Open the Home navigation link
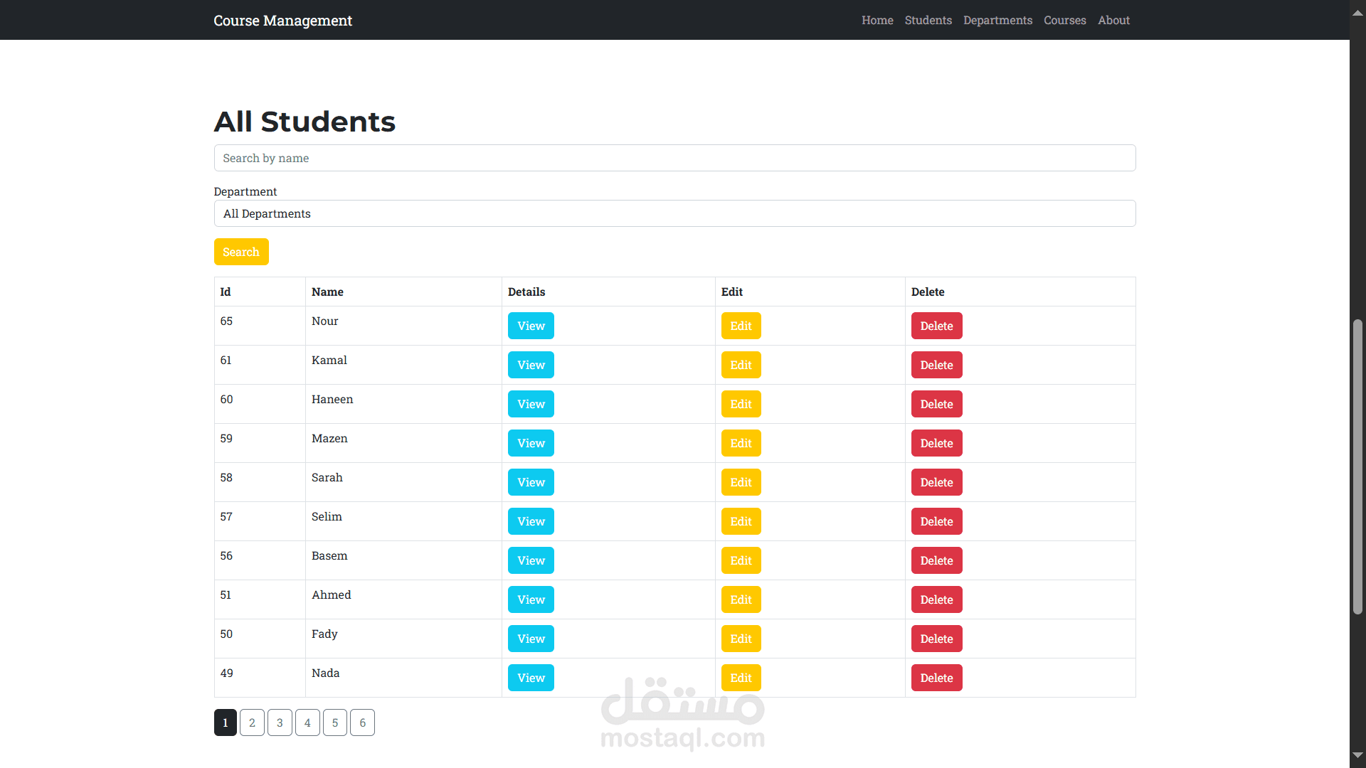 point(877,20)
